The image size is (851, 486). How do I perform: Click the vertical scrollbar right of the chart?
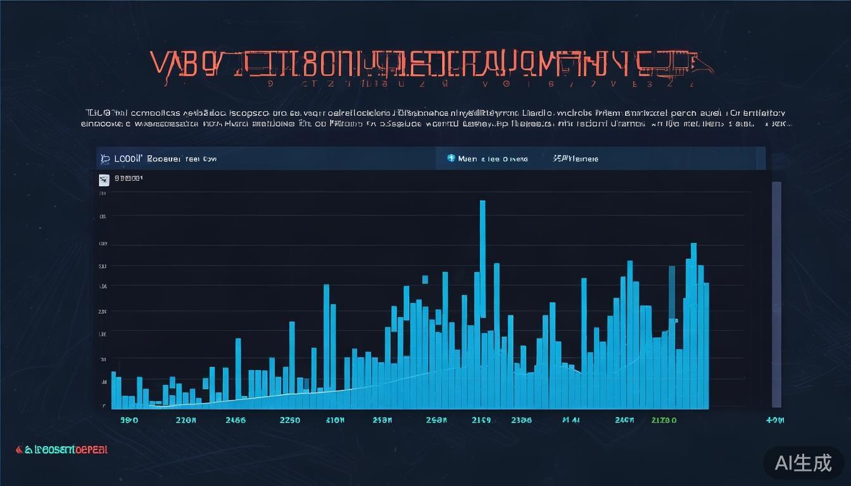pos(776,294)
